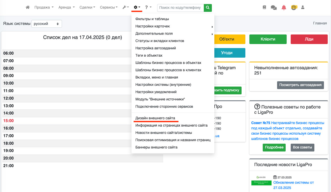Focus the search by code/phone field
Screen dimensions: 331x192
[x=180, y=8]
